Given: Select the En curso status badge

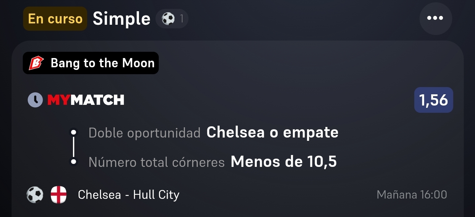Looking at the screenshot, I should [55, 19].
